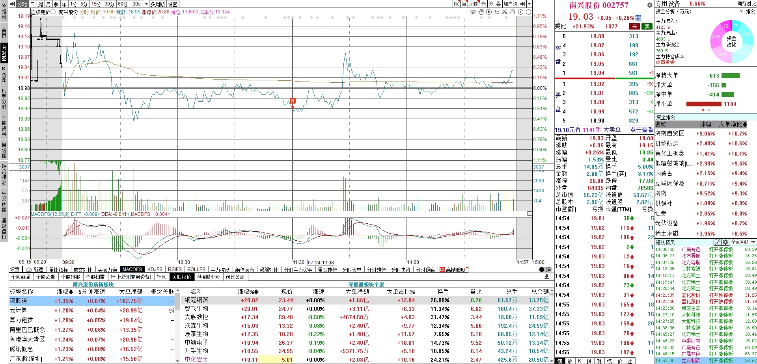The width and height of the screenshot is (757, 364).
Task: Click the 财 tab at bottom right
Action: [x=599, y=361]
